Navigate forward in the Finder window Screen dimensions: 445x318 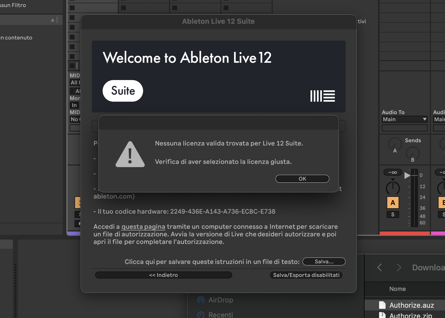[x=399, y=267]
